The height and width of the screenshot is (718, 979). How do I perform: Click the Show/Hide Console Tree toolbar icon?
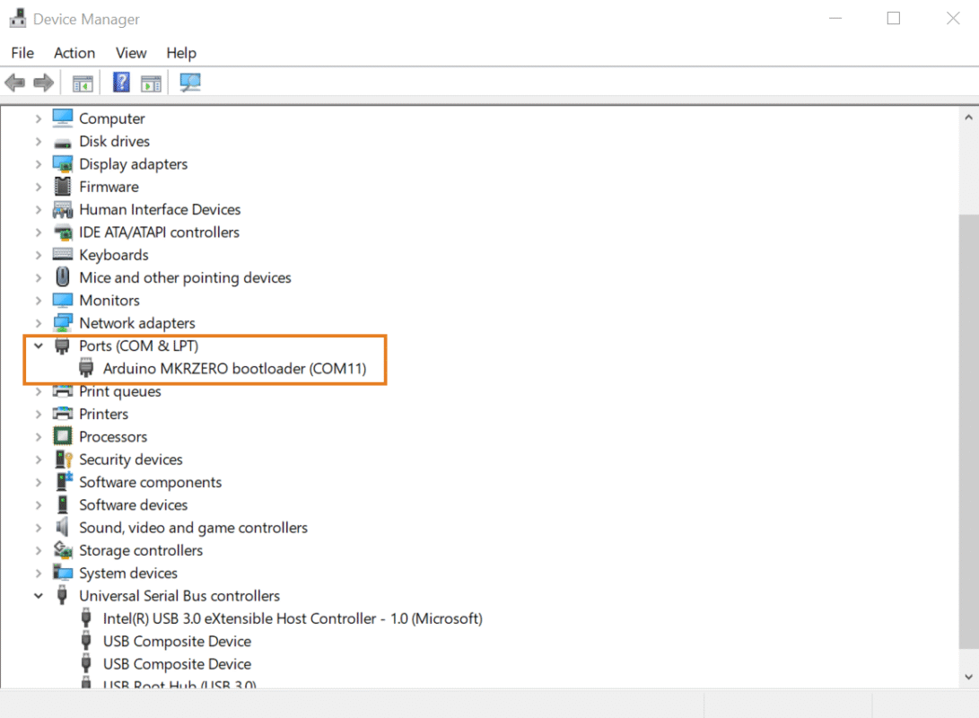(x=83, y=83)
